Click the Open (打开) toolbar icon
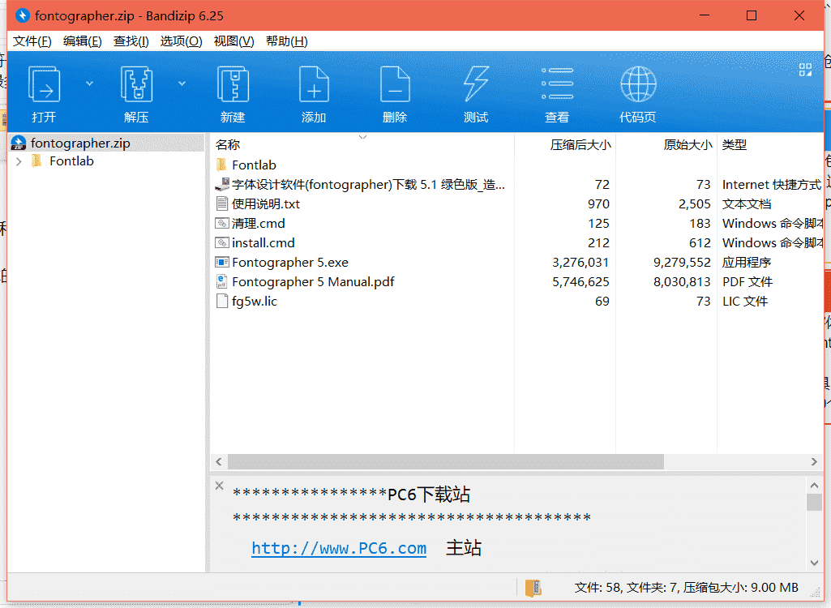This screenshot has height=608, width=831. [44, 83]
